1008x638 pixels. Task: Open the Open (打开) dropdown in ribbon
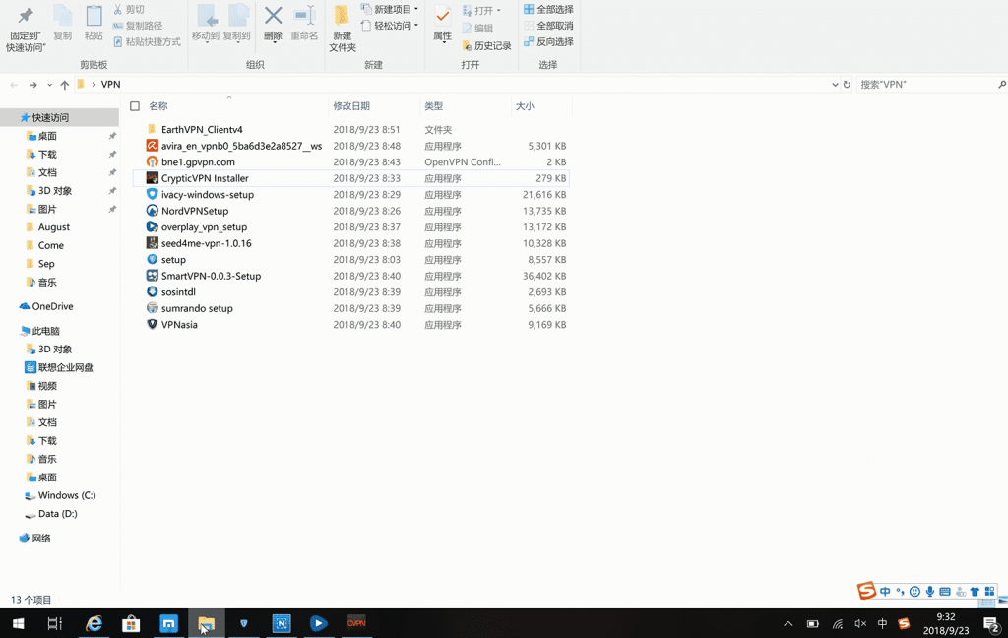481,10
